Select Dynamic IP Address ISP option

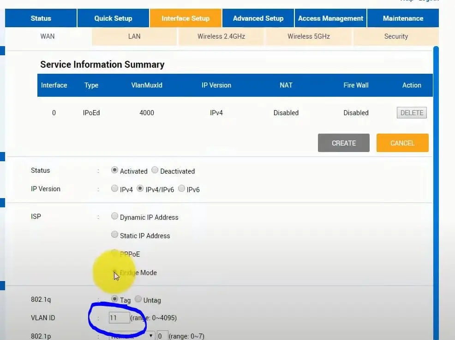point(114,216)
